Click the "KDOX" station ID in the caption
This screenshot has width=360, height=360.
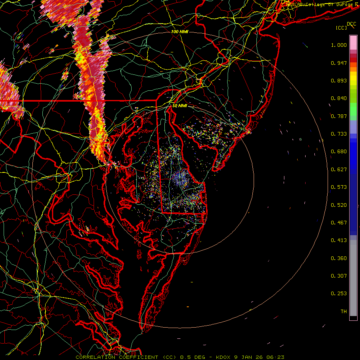coord(224,357)
